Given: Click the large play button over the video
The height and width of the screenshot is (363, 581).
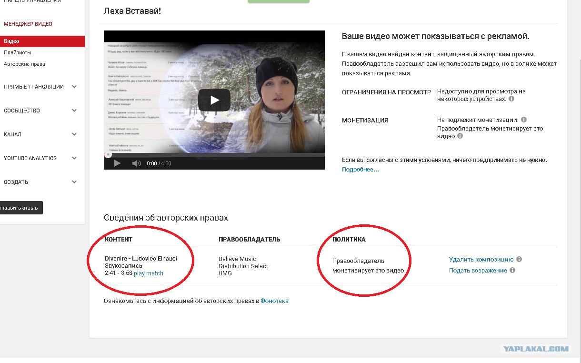Looking at the screenshot, I should (214, 100).
